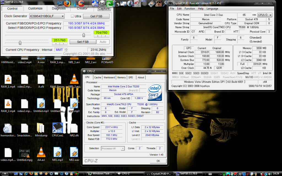The width and height of the screenshot is (282, 176).
Task: Click the MMT frequency spinner arrows
Action: tap(66, 50)
